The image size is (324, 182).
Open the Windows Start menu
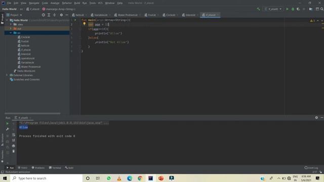pos(5,178)
